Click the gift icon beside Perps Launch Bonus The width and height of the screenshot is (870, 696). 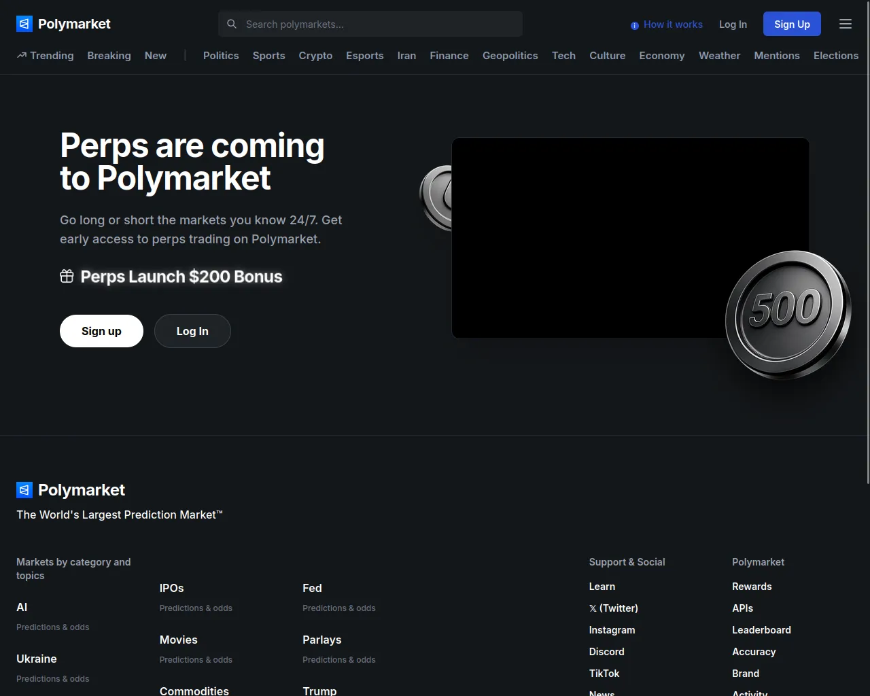click(x=67, y=276)
